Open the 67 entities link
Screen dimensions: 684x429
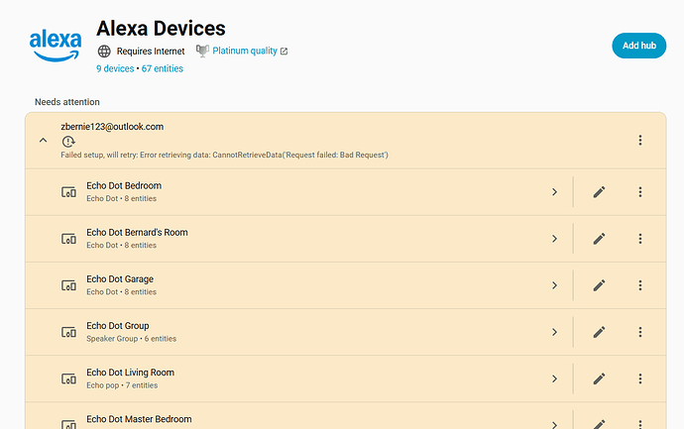pos(163,68)
